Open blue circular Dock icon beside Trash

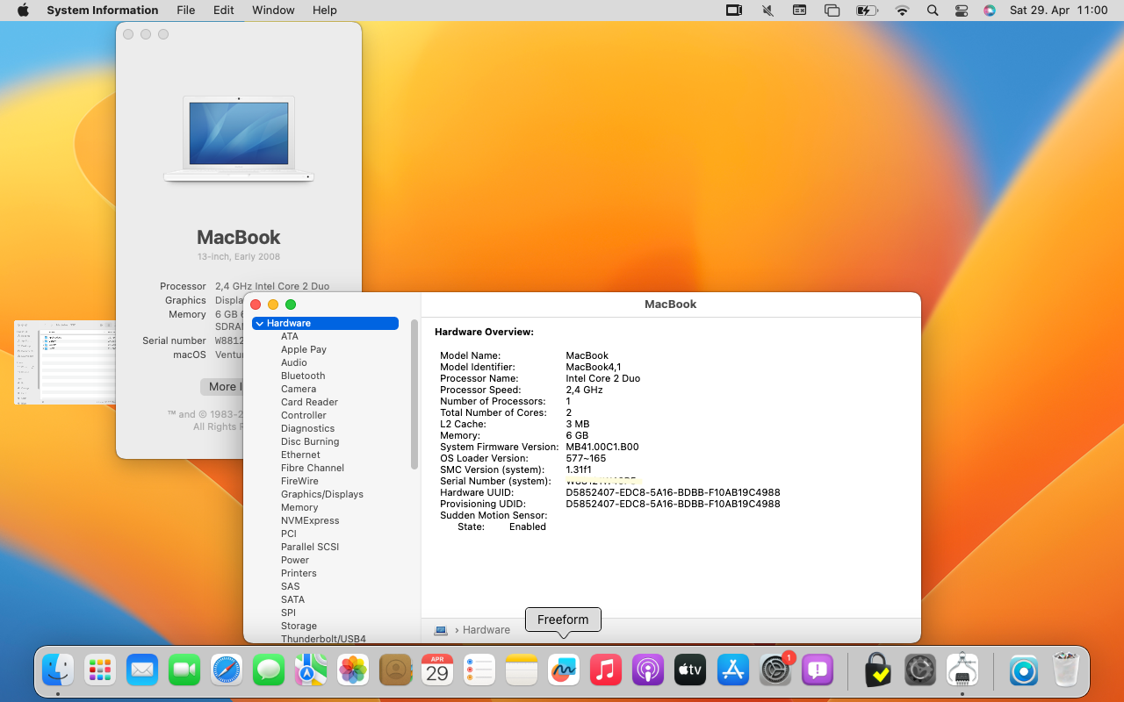(x=1024, y=670)
